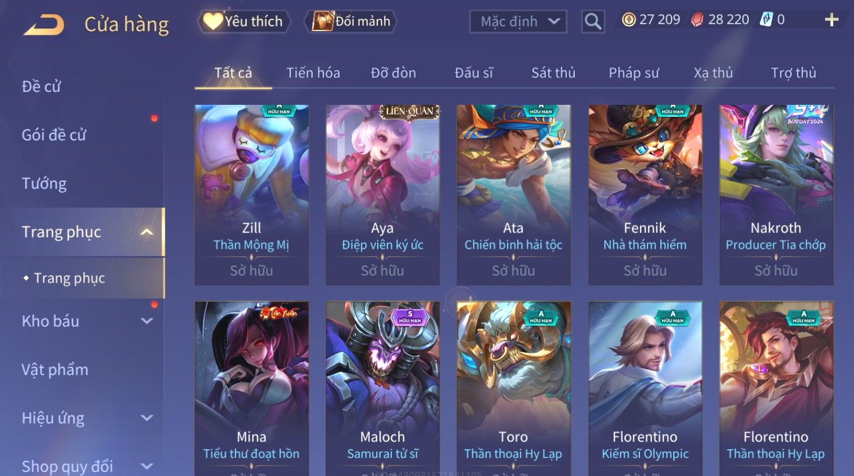Click the golden back arrow icon
The height and width of the screenshot is (476, 854).
click(x=44, y=25)
